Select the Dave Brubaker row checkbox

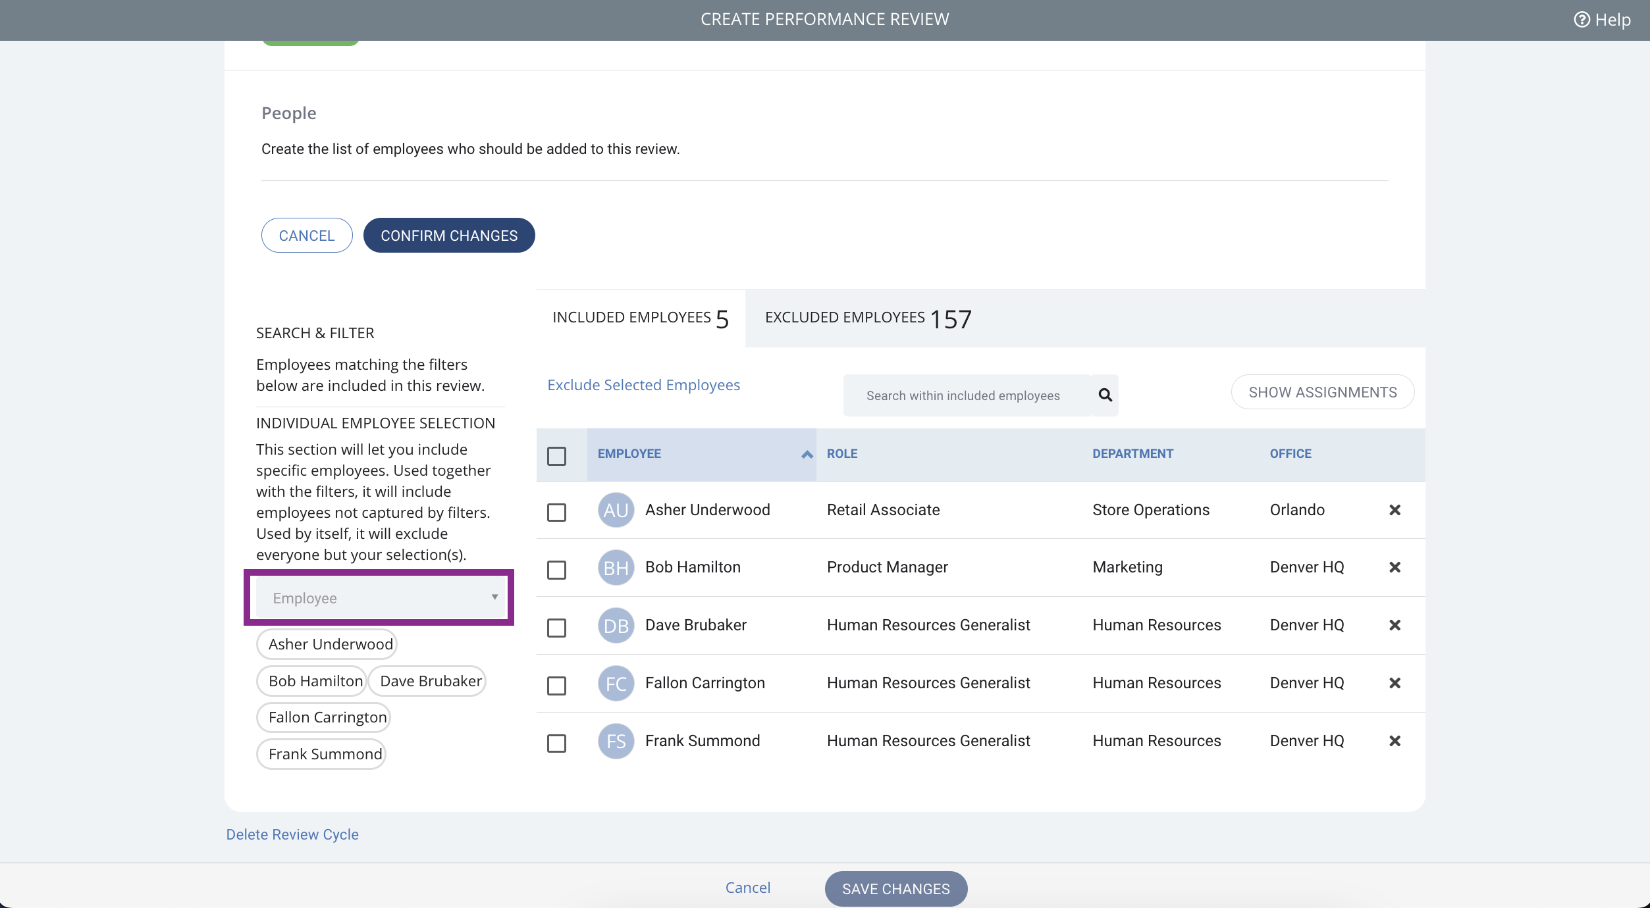tap(556, 628)
